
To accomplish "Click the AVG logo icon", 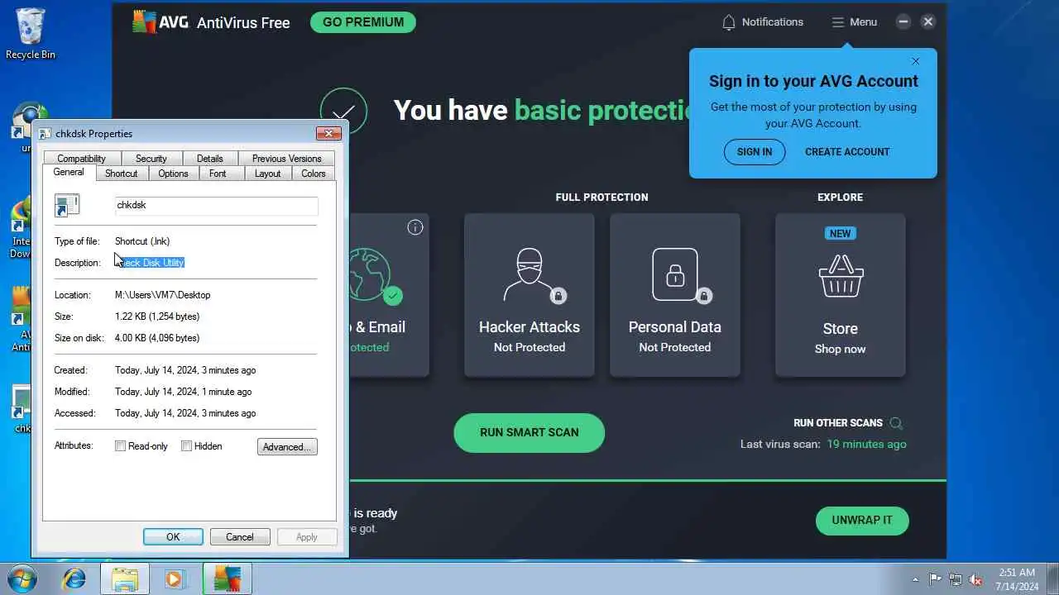I will click(144, 21).
